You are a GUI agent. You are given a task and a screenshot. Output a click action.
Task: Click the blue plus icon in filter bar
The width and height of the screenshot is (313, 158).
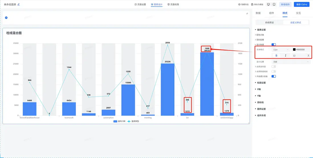tap(6, 18)
